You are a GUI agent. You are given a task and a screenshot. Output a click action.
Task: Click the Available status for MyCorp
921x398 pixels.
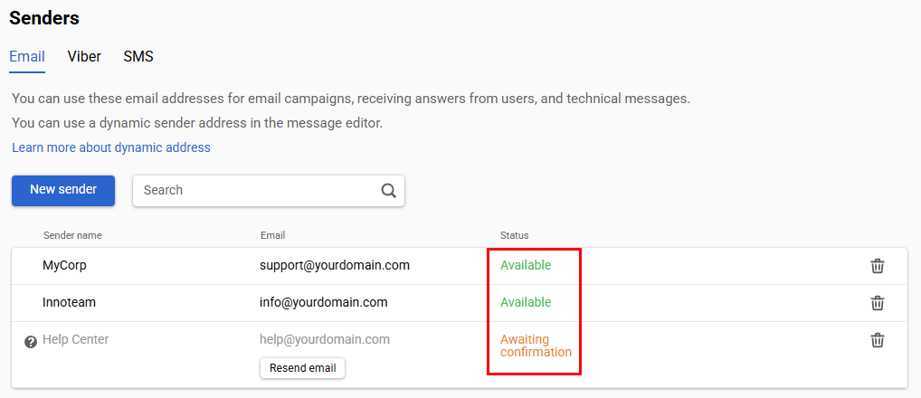(x=526, y=265)
